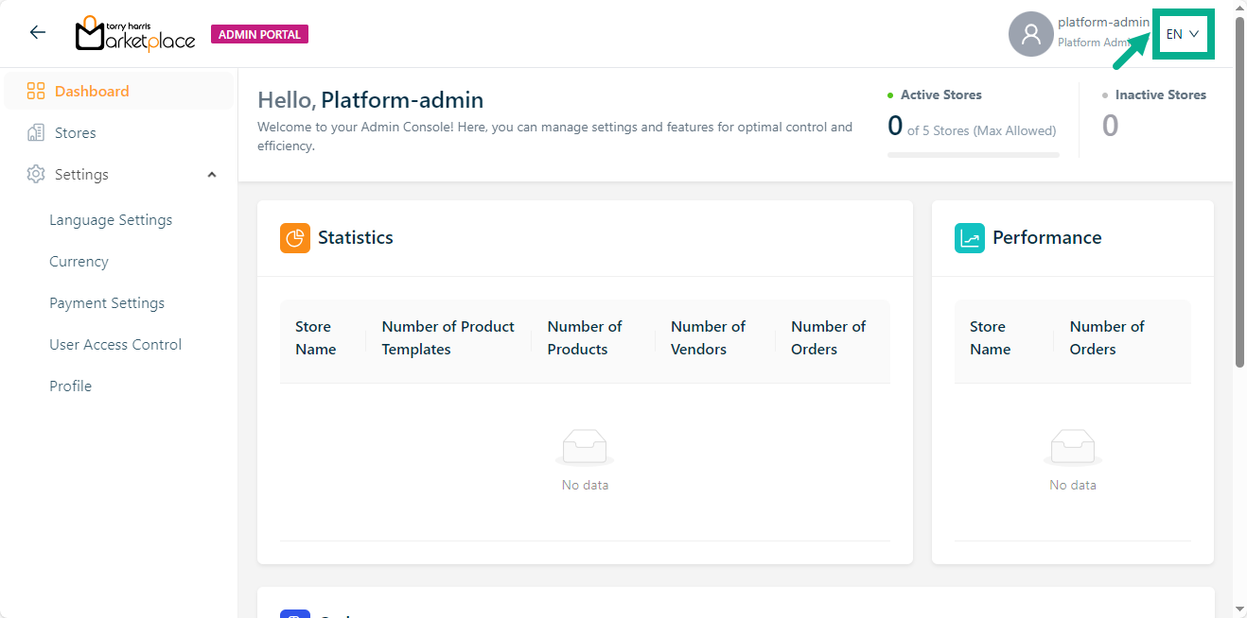Image resolution: width=1247 pixels, height=618 pixels.
Task: Click the Settings gear icon
Action: click(36, 175)
